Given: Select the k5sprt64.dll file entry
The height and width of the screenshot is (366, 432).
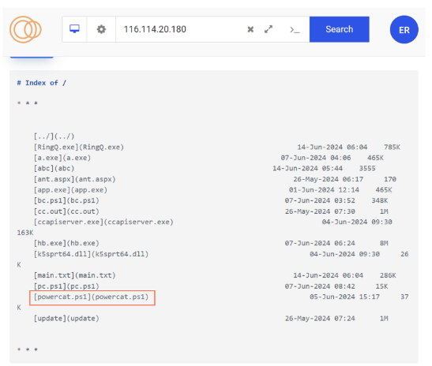Looking at the screenshot, I should click(x=91, y=254).
